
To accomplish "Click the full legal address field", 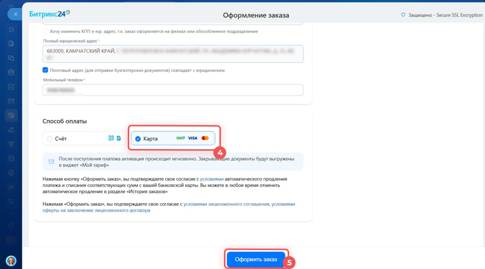I will 173,54.
